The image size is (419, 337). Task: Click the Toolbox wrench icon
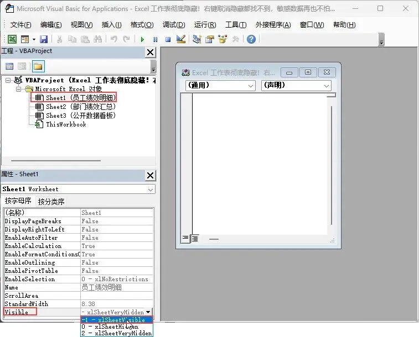pos(235,39)
